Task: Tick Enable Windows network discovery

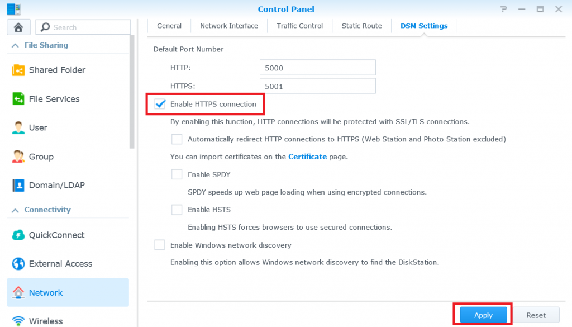Action: [x=160, y=245]
